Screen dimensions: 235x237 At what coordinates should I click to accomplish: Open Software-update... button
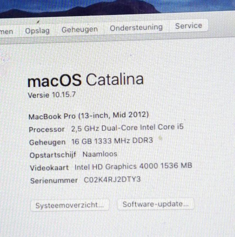pos(156,204)
